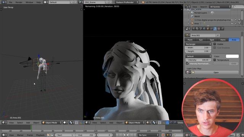
Task: Open the Object properties tab
Action: [x=208, y=29]
